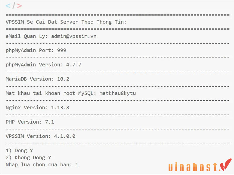The image size is (234, 175).
Task: Click the Vinahost logo watermark
Action: [200, 165]
